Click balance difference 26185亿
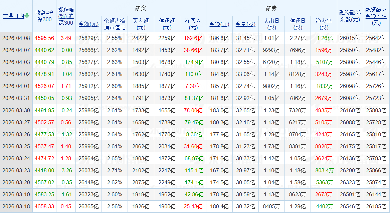This screenshot has width=390, height=213. 376,207
